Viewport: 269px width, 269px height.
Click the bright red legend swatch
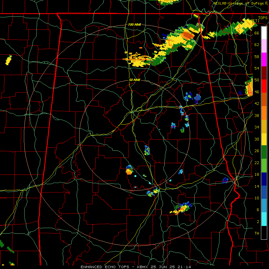264,86
